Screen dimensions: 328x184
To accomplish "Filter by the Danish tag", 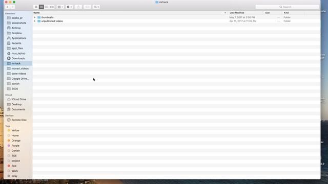I will (x=18, y=151).
